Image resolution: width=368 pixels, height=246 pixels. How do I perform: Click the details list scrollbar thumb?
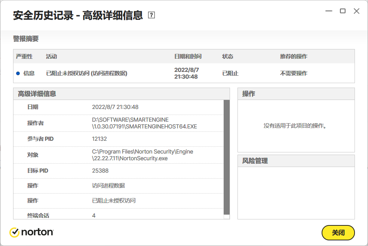(227, 157)
